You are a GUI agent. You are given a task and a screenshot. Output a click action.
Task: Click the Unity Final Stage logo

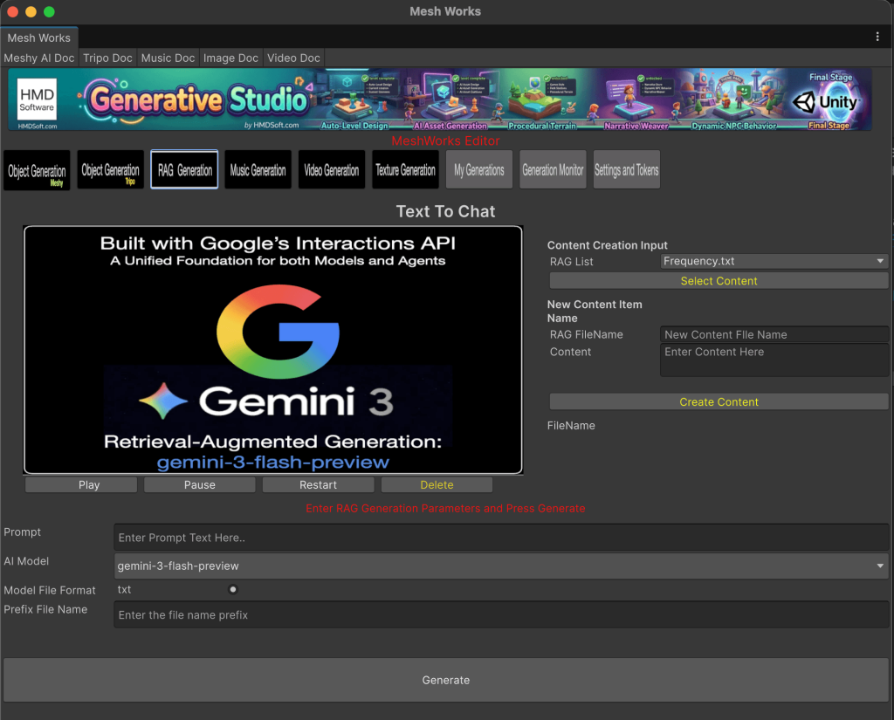pyautogui.click(x=826, y=101)
